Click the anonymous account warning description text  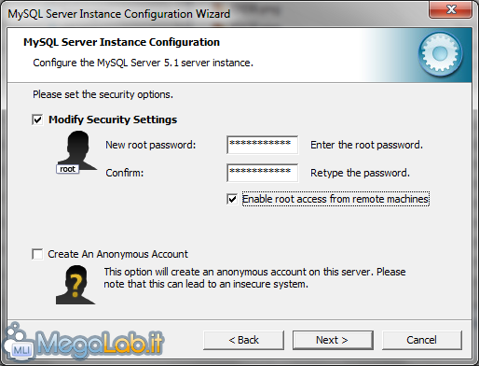point(254,278)
